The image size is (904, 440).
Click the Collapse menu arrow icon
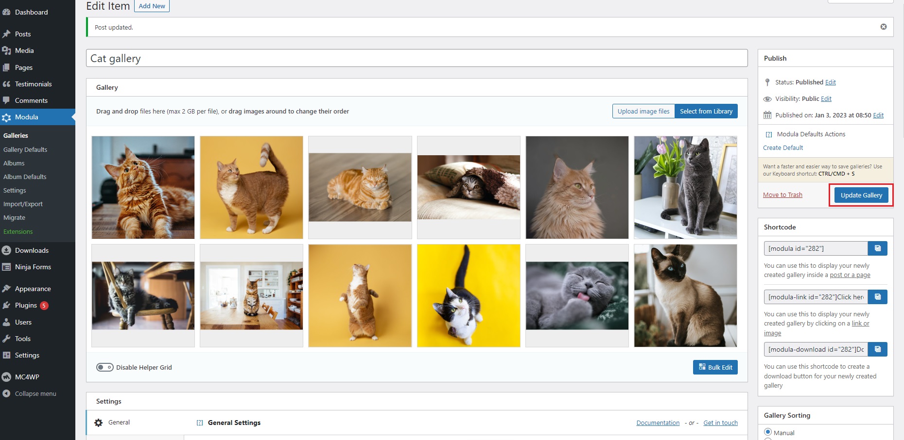click(6, 393)
